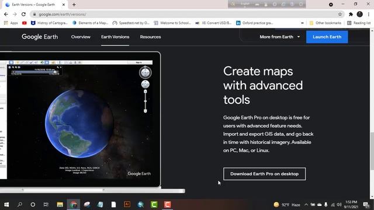Open the taskbar clock and date
374x210 pixels.
(x=351, y=205)
